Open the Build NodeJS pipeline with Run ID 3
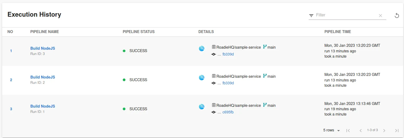Screen dimensions: 404x138 43,48
